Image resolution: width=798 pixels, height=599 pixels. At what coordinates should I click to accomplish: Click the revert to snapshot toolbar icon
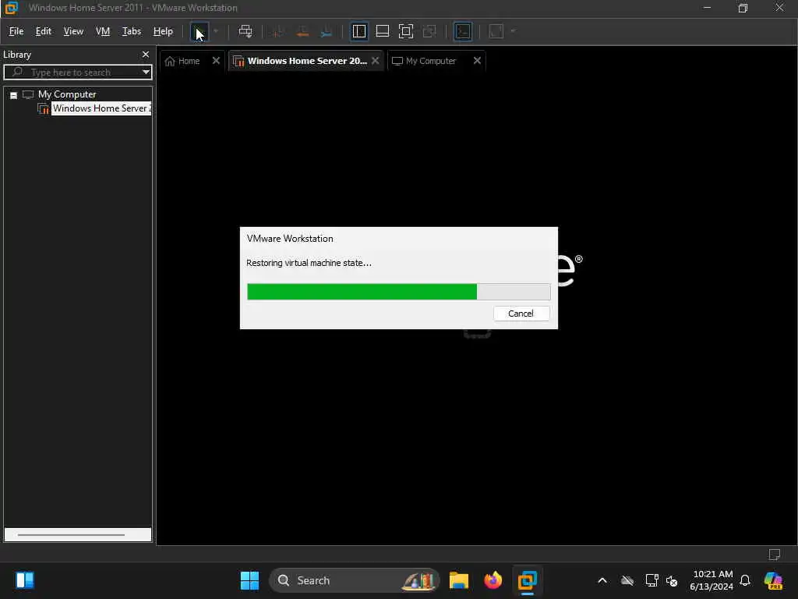[302, 31]
